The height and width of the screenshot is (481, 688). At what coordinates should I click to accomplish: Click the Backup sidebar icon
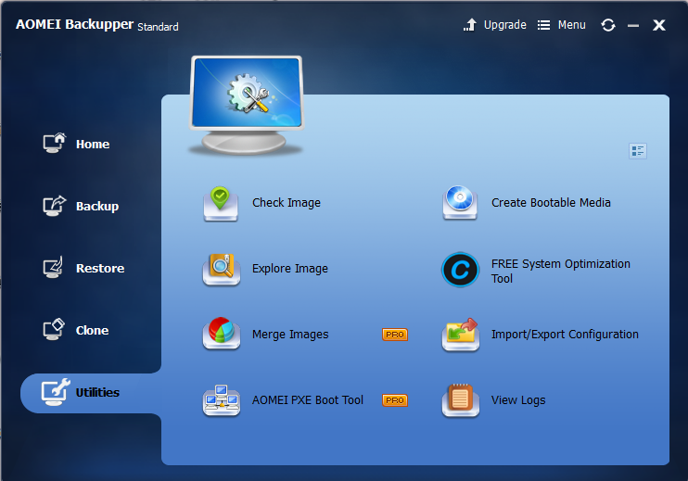(55, 206)
